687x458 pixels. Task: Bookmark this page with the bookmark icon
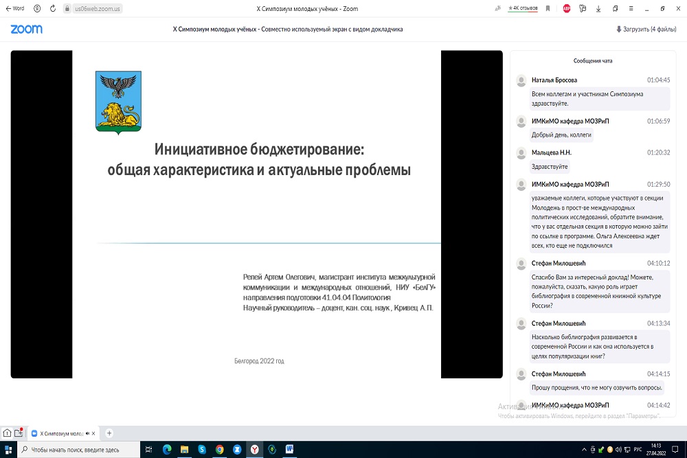[548, 9]
